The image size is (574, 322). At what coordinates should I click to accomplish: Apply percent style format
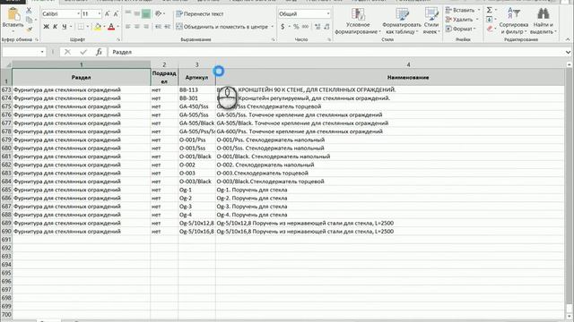tap(296, 27)
